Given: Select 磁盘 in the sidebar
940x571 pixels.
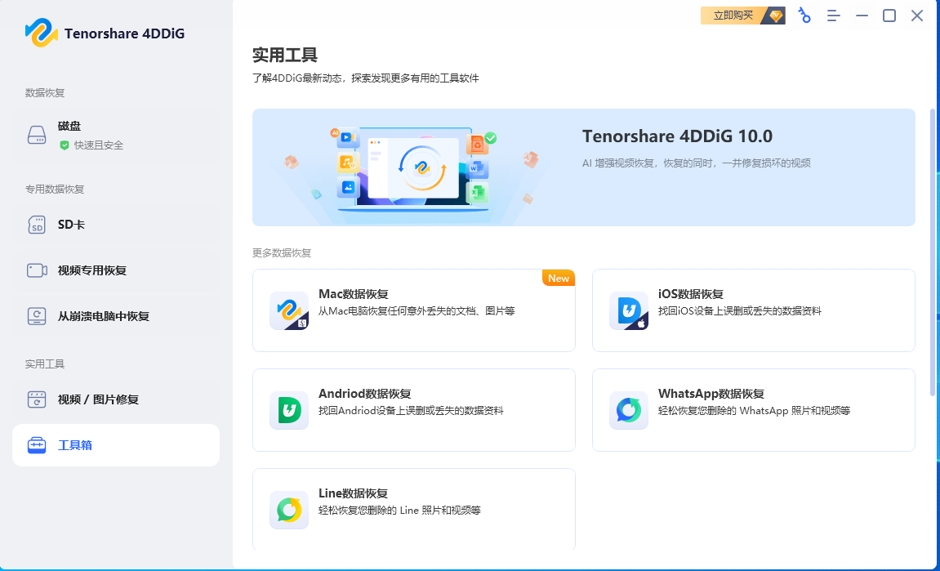Looking at the screenshot, I should pyautogui.click(x=116, y=135).
